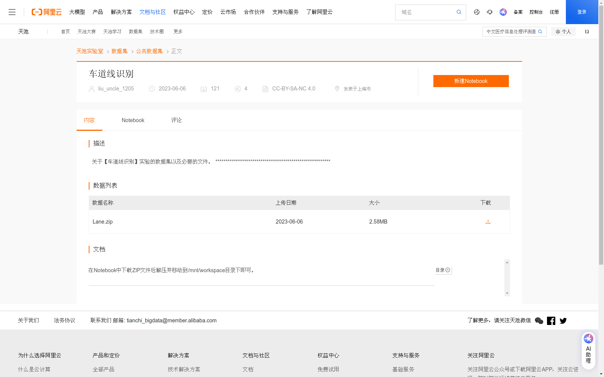
Task: Expand the 文档与社区 navigation item
Action: (152, 12)
